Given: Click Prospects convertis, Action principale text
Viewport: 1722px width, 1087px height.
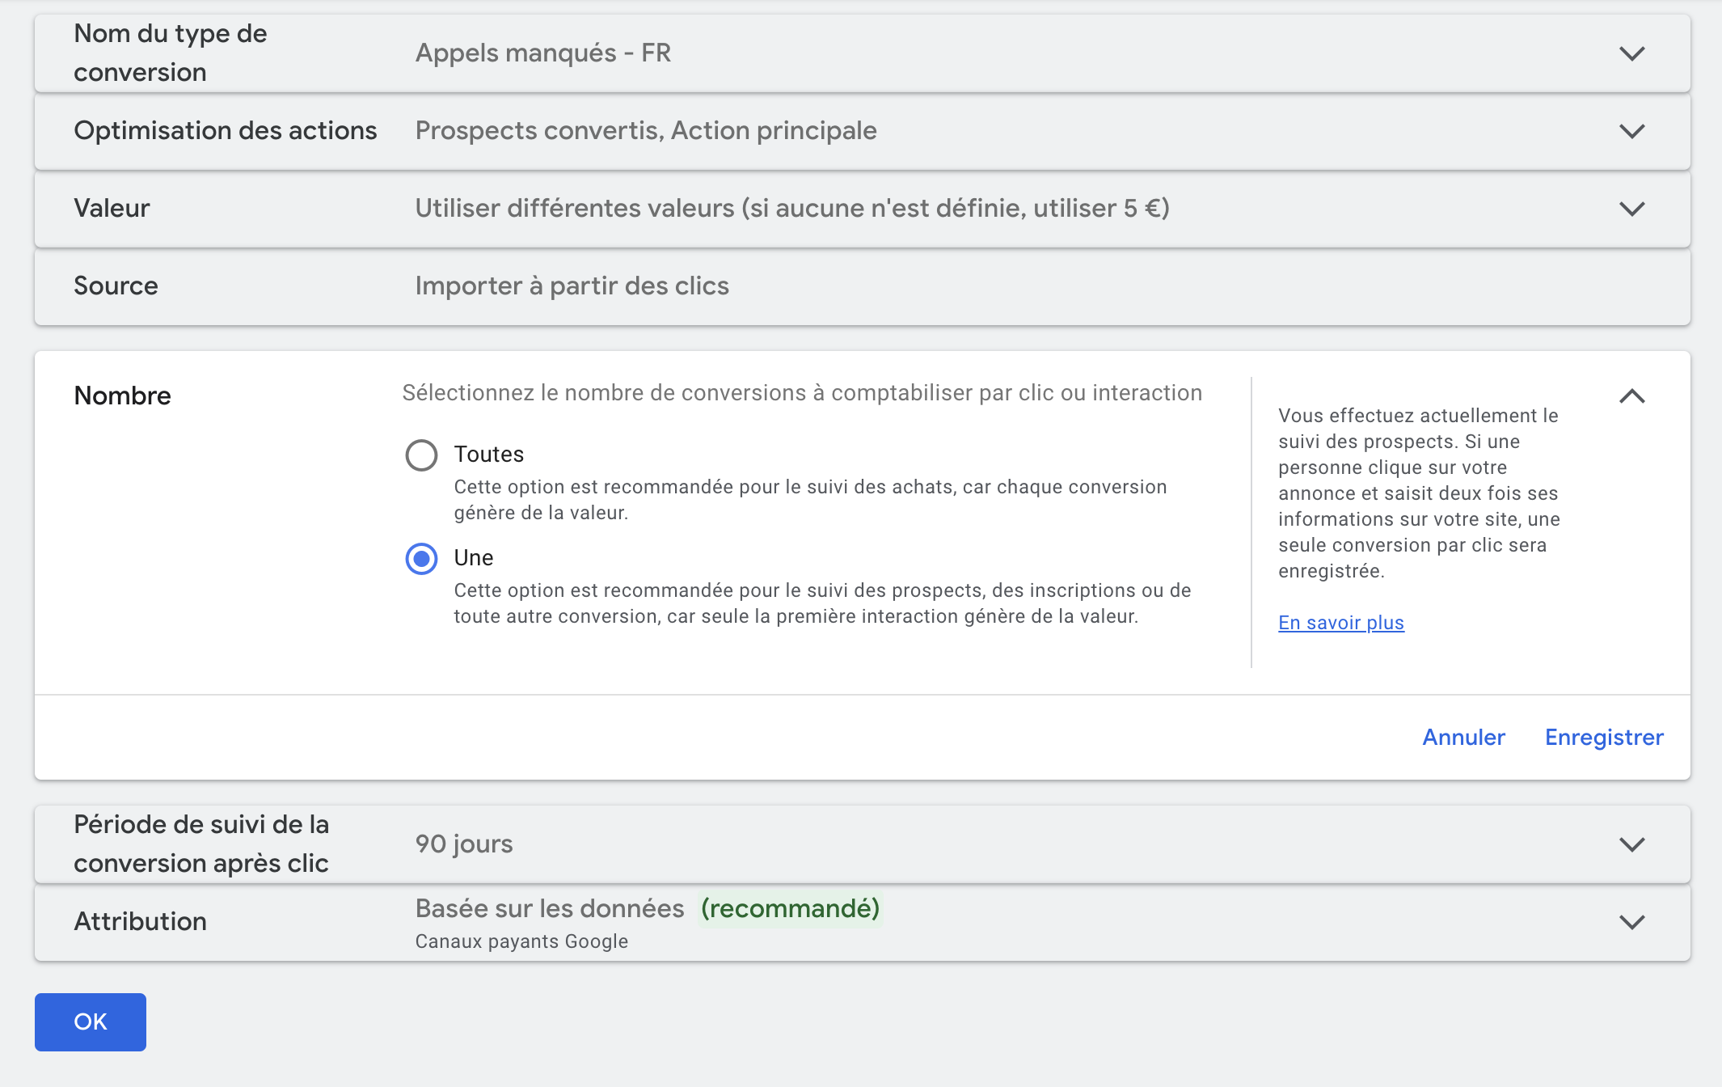Looking at the screenshot, I should coord(646,131).
